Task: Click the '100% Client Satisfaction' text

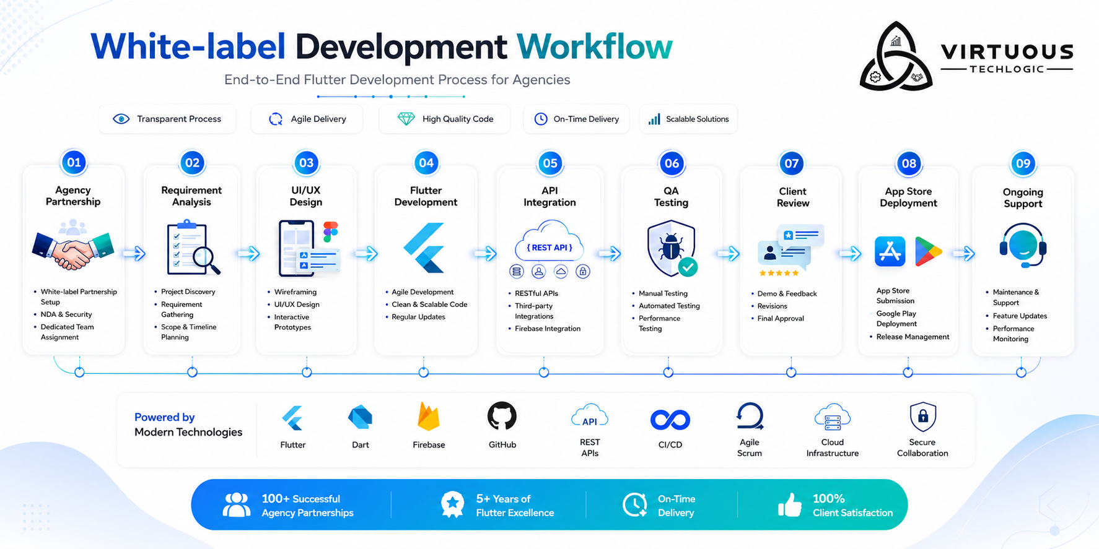Action: (852, 505)
